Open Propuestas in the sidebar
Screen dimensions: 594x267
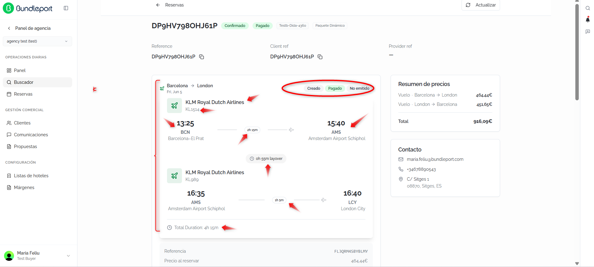[x=37, y=147]
